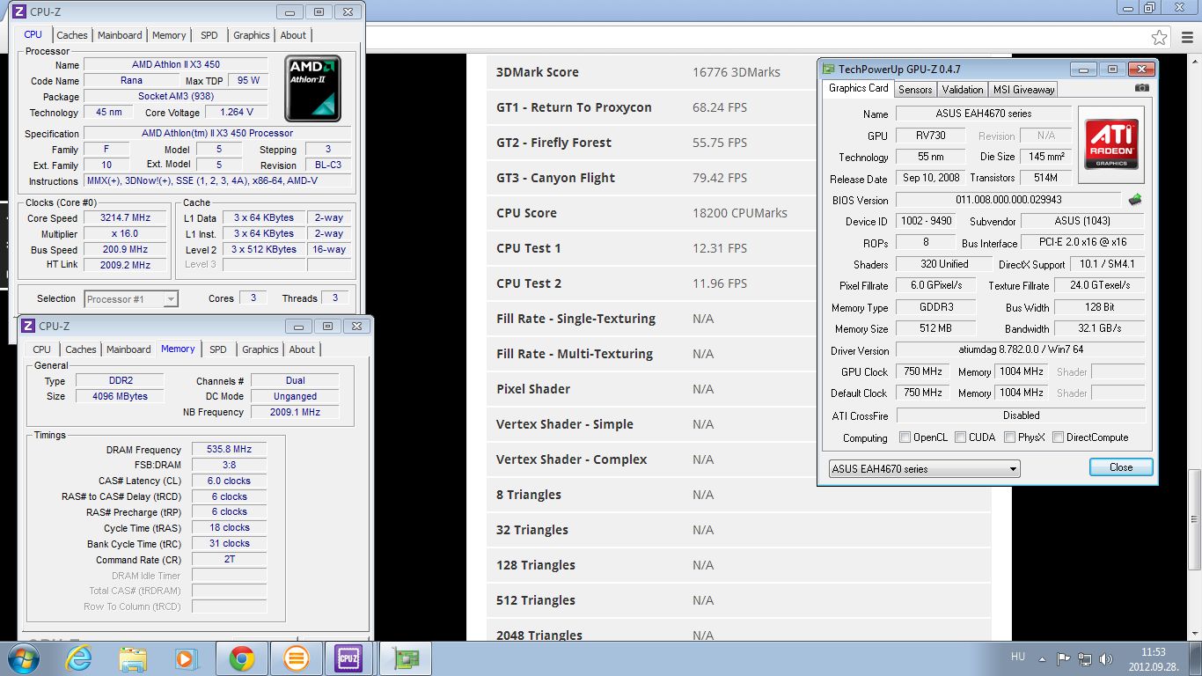This screenshot has width=1202, height=676.
Task: Open About tab in Memory CPU-Z window
Action: pyautogui.click(x=302, y=349)
